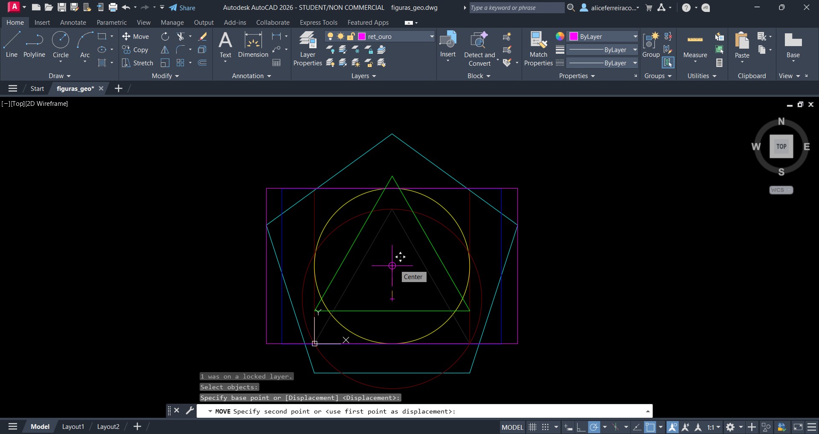The height and width of the screenshot is (434, 819).
Task: Switch to the Annotate ribbon tab
Action: (x=73, y=23)
